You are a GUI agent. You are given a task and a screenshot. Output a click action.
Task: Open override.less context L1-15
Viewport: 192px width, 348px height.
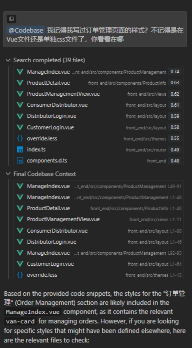[x=98, y=275]
